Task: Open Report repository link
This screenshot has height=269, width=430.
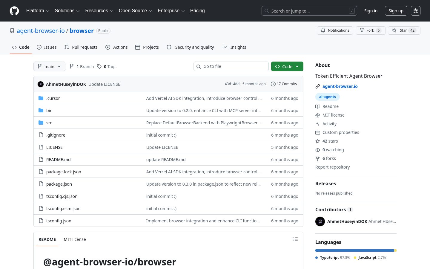Action: coord(332,167)
